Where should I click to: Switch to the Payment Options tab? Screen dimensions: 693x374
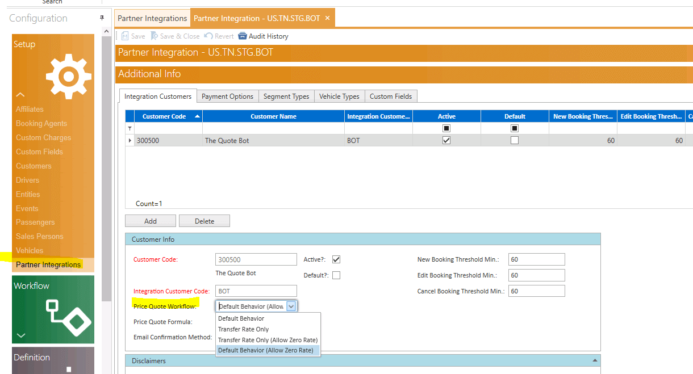[x=227, y=96]
